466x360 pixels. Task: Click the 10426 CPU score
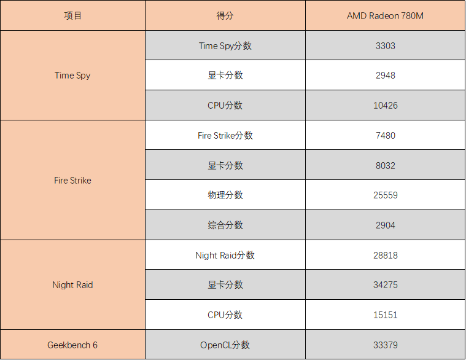tap(385, 105)
